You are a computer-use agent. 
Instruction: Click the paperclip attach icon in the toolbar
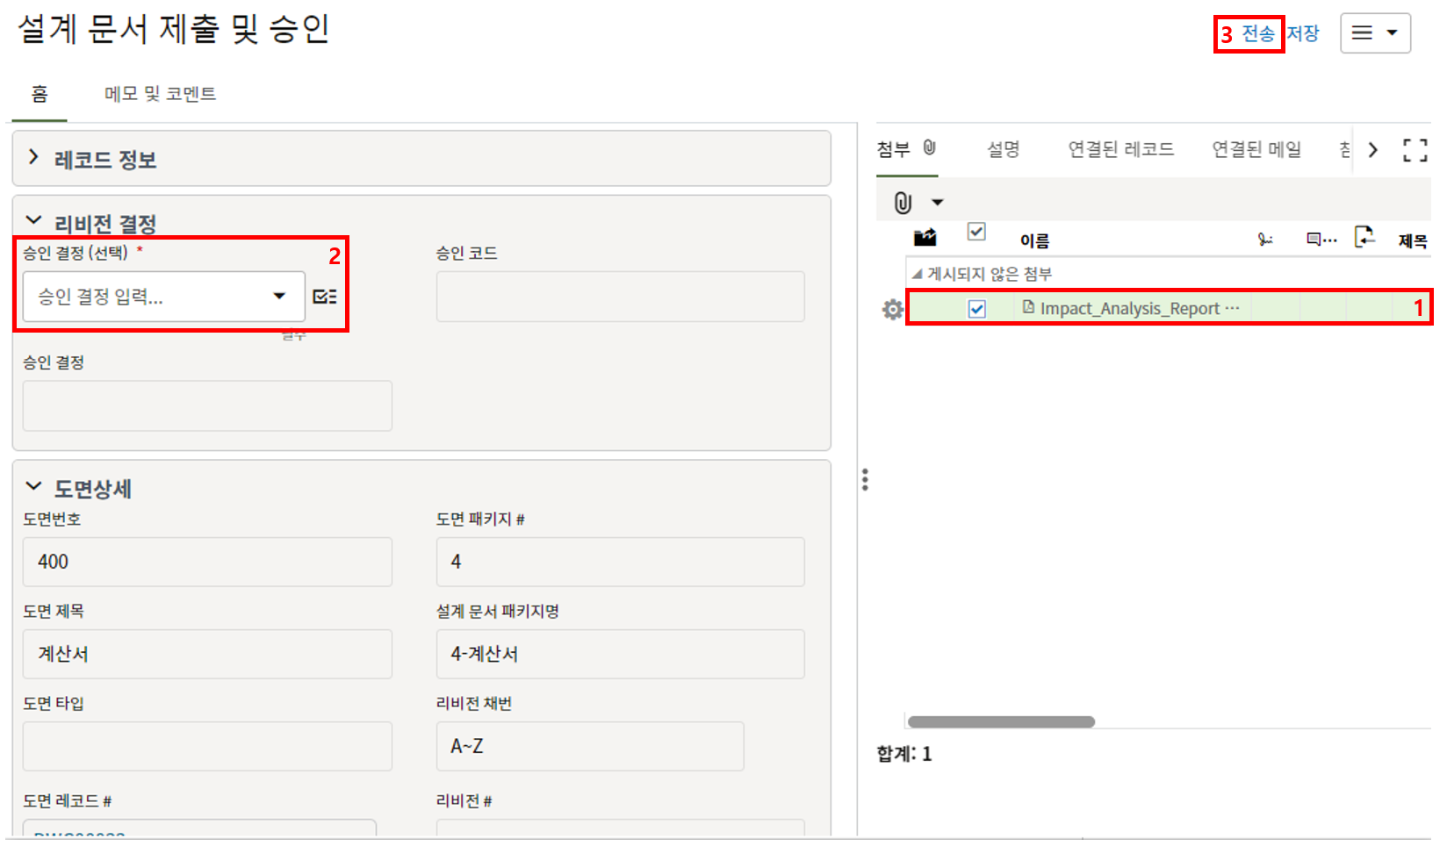point(903,203)
